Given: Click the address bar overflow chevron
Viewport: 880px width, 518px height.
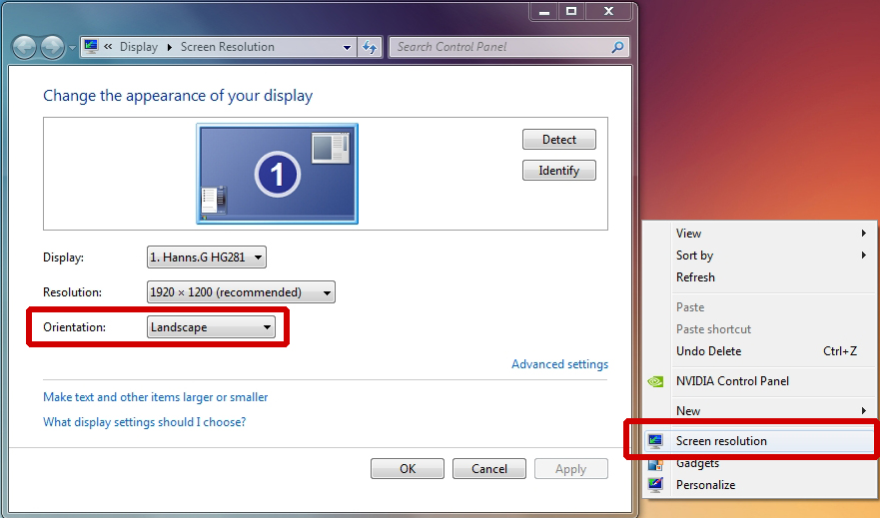Looking at the screenshot, I should [108, 47].
